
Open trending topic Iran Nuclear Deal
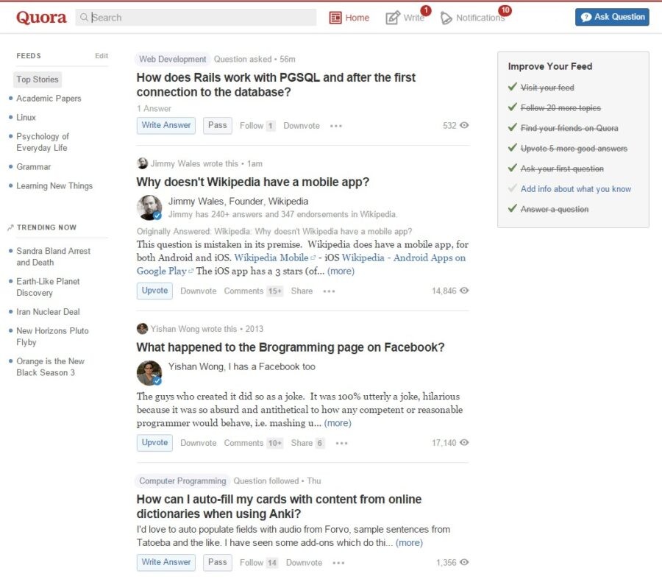click(x=48, y=312)
